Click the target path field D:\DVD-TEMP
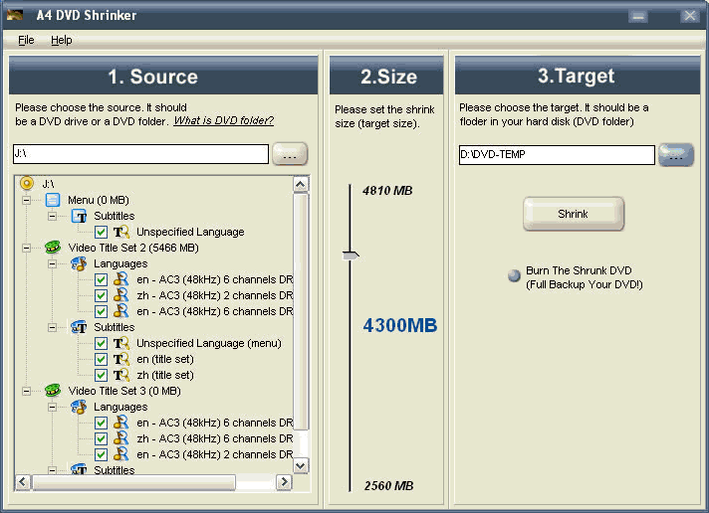709x513 pixels. [x=557, y=155]
